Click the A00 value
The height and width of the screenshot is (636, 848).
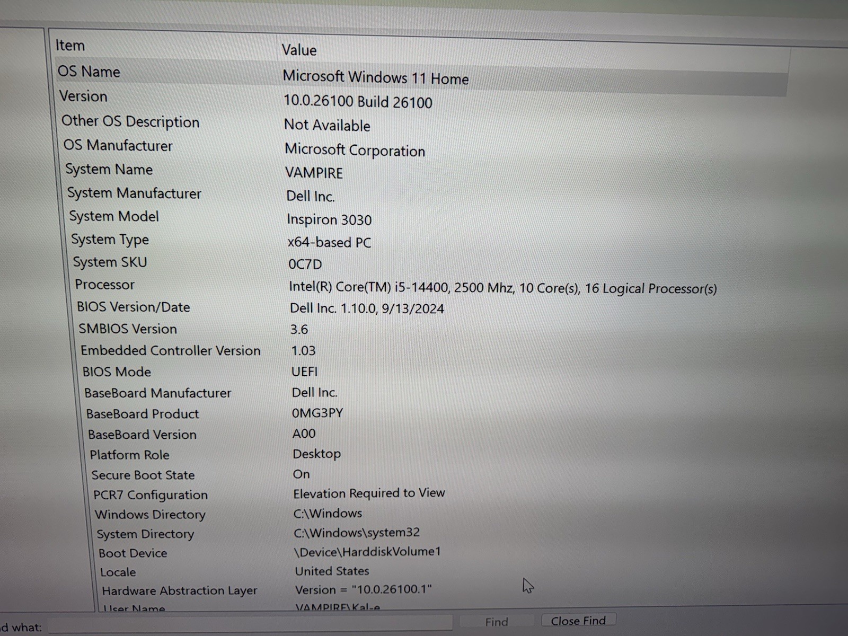tap(304, 434)
